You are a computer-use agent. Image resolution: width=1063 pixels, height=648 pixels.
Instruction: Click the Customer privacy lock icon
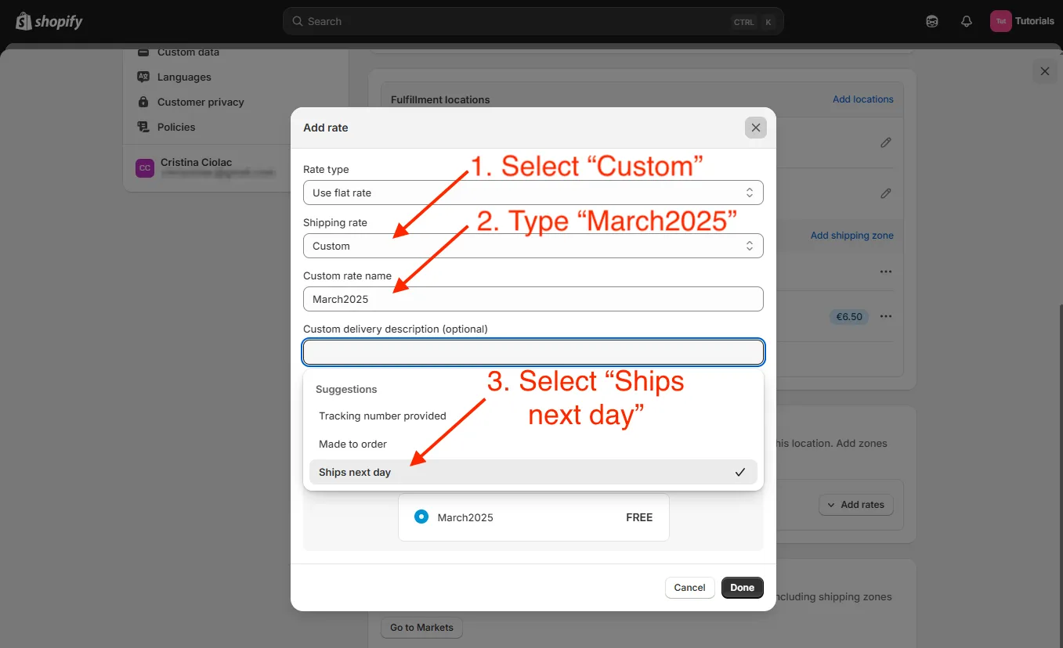point(143,102)
